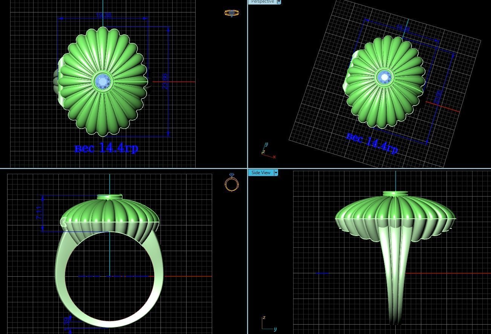Click the z axis label in side view gizmo

[x=264, y=318]
